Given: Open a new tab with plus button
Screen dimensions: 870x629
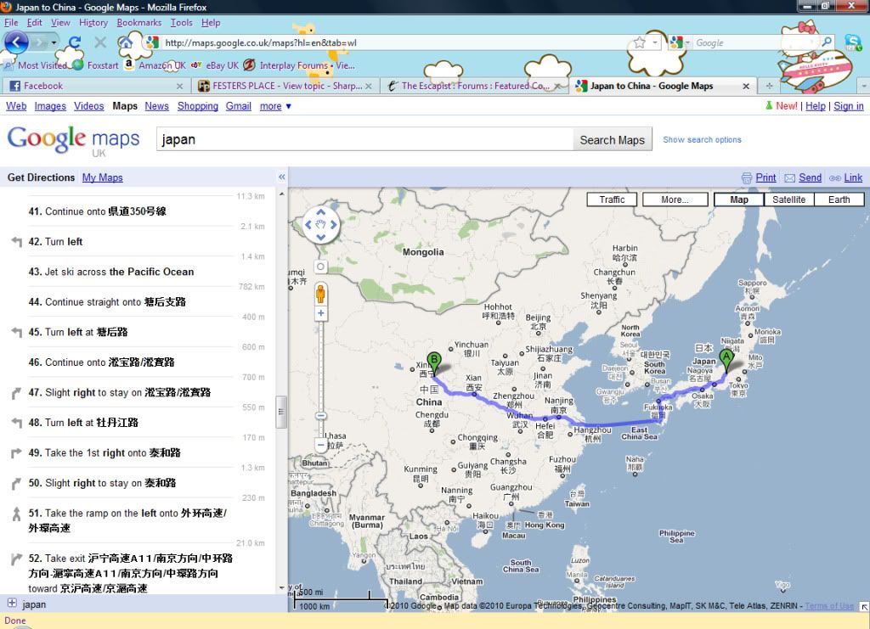Looking at the screenshot, I should click(x=769, y=86).
